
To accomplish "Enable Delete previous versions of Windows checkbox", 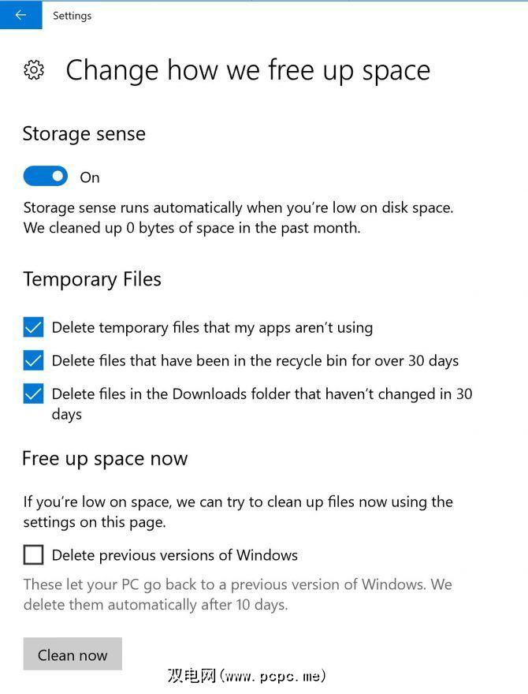I will click(33, 555).
